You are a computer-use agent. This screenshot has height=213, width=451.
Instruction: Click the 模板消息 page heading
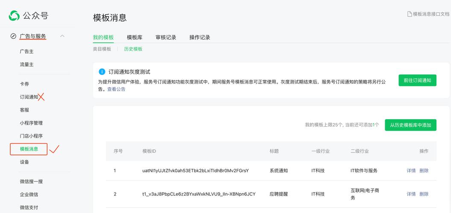point(110,17)
